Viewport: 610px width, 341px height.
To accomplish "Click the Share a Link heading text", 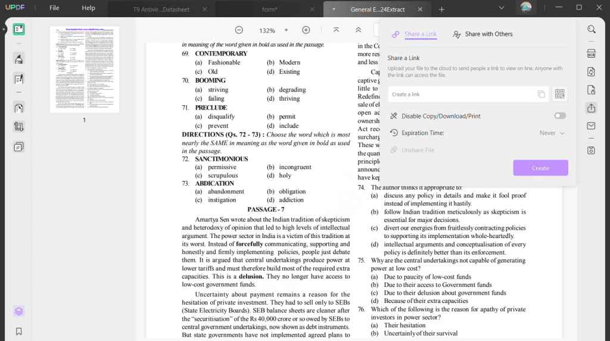I will [403, 58].
